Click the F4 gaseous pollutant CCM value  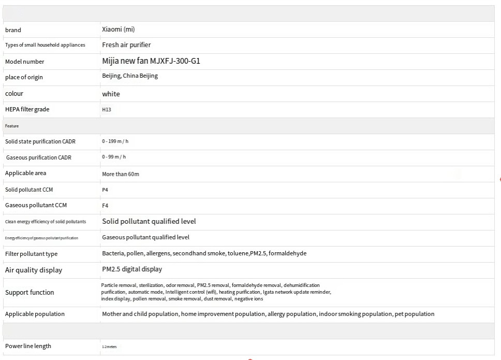click(105, 206)
